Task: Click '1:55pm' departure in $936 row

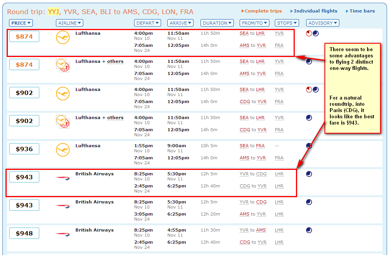Action: [x=143, y=146]
